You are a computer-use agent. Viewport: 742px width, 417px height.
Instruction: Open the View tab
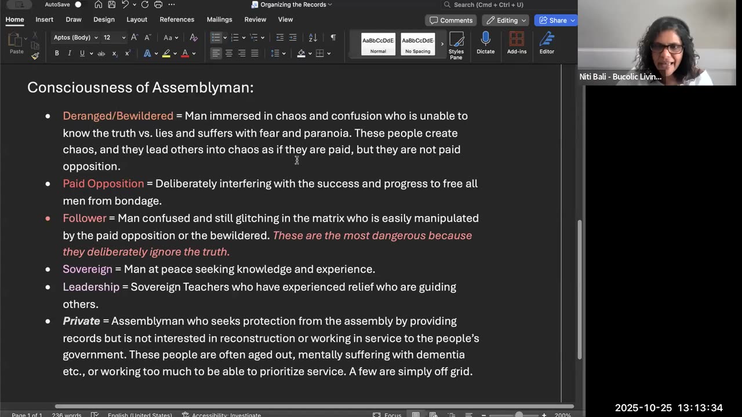point(285,20)
